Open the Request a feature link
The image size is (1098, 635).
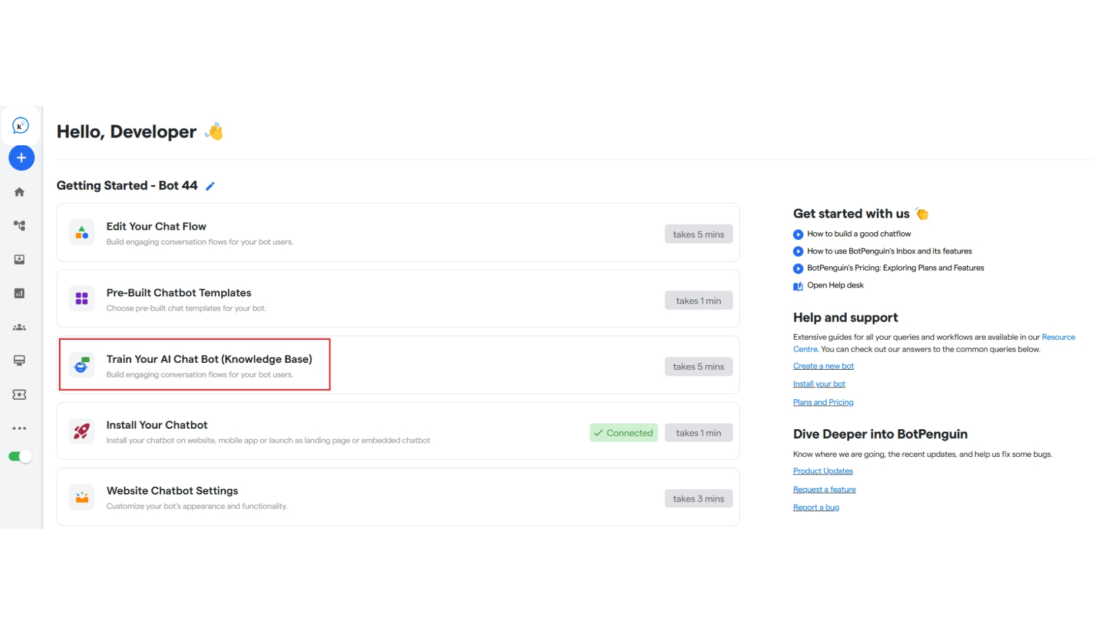click(824, 489)
